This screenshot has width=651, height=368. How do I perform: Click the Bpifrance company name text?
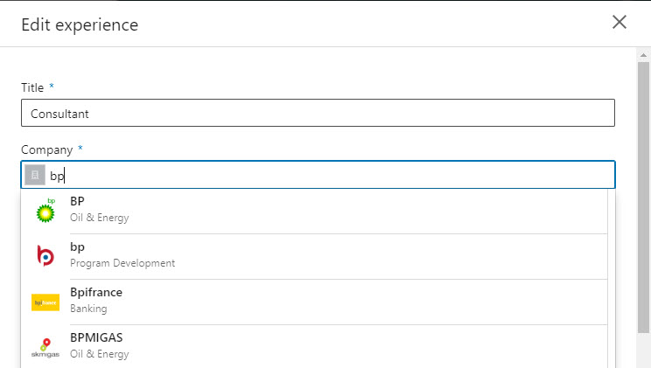tap(96, 293)
